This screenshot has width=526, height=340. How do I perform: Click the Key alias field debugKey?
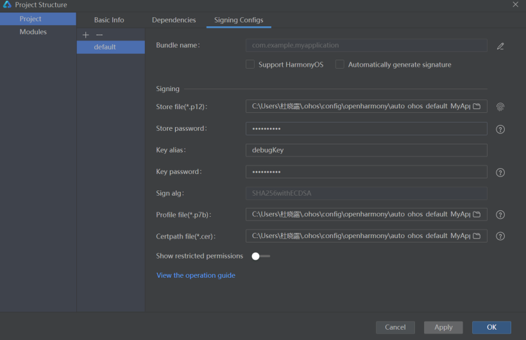pos(366,150)
